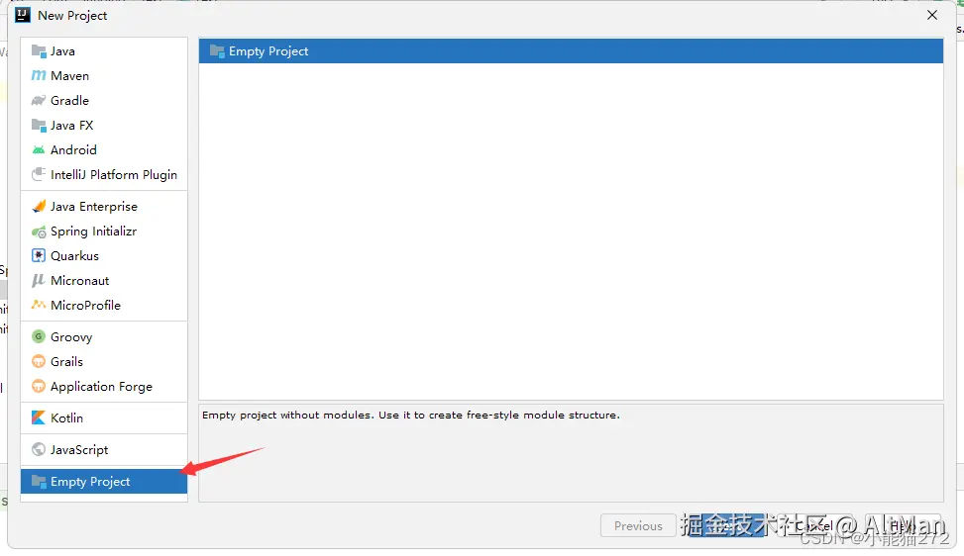Select the Java folder icon in project types
964x556 pixels.
click(39, 50)
